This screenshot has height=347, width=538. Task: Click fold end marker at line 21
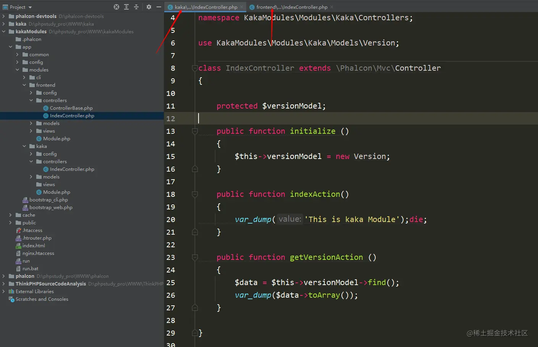(x=195, y=232)
